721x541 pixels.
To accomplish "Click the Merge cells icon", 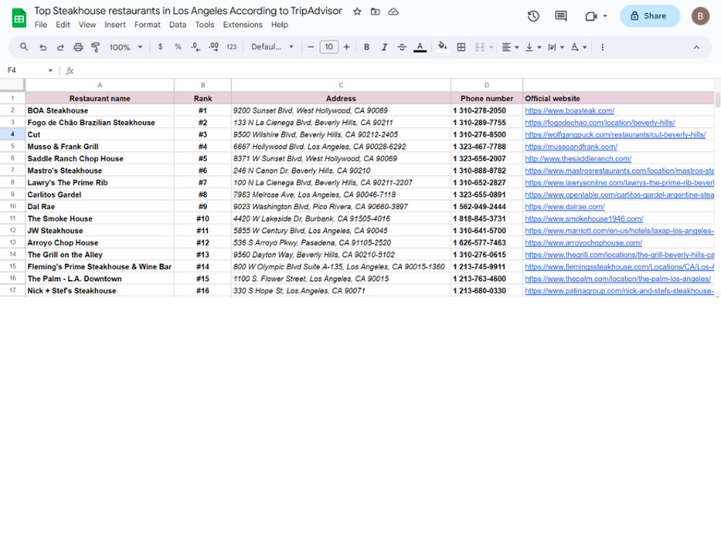I will pyautogui.click(x=481, y=46).
